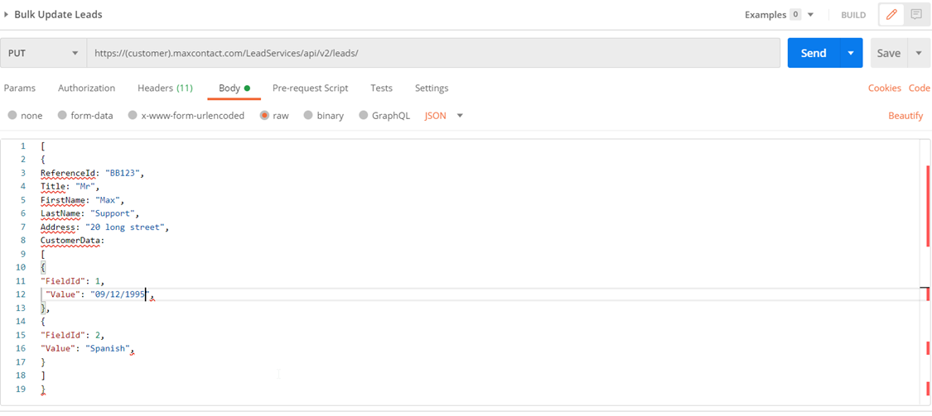Select the binary radio option
The width and height of the screenshot is (932, 416).
(x=323, y=116)
